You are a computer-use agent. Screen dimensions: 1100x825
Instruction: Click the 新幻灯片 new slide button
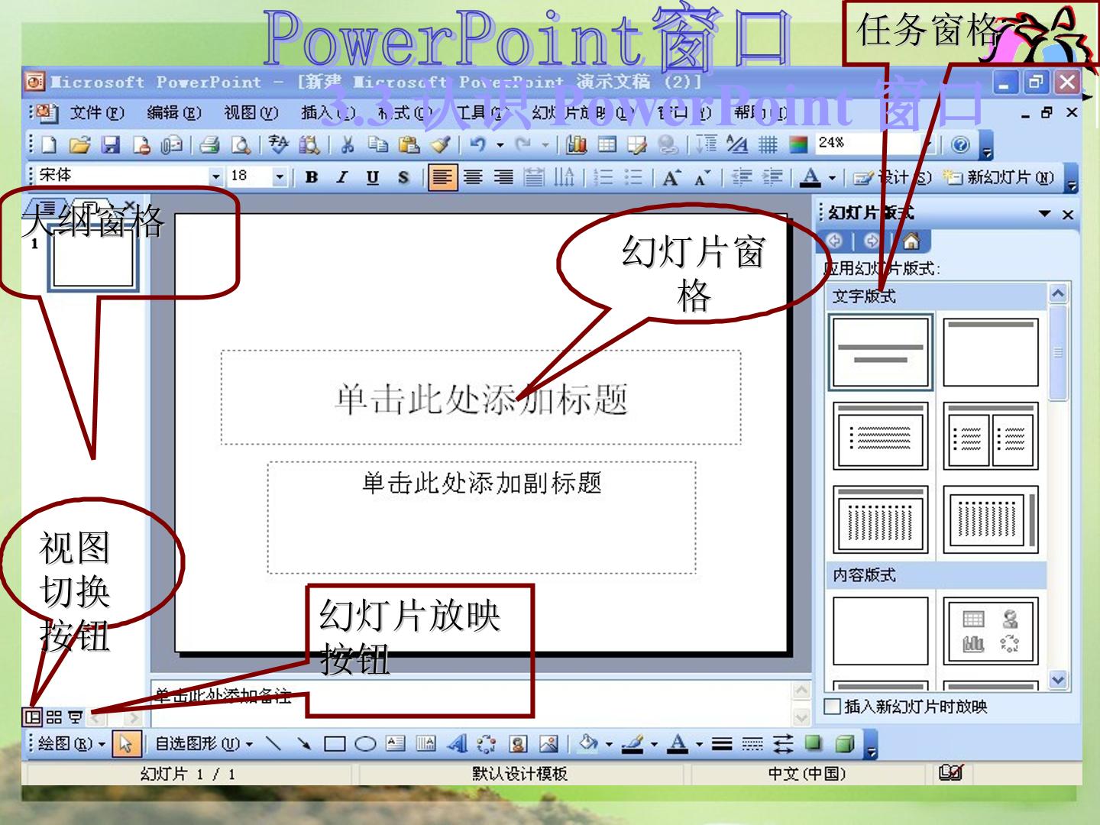(999, 178)
